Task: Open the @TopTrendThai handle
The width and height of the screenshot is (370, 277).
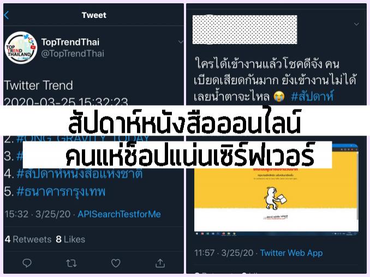Action: (73, 54)
